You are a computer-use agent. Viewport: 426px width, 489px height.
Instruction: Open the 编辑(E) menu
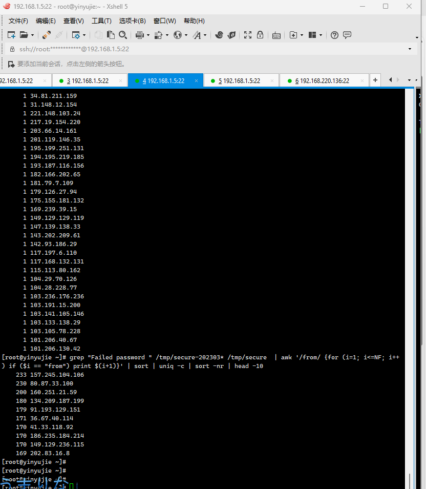[46, 21]
